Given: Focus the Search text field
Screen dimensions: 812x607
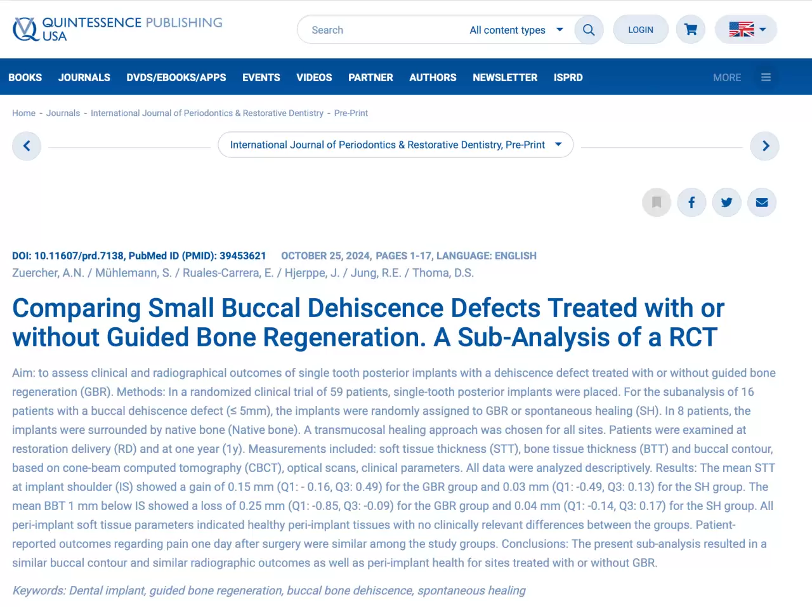Looking at the screenshot, I should [381, 30].
